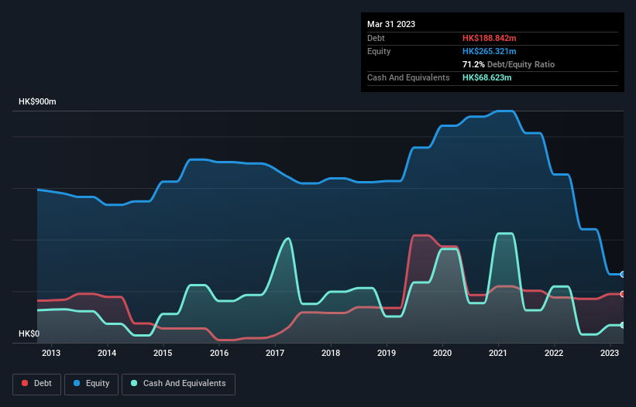Click the 71.2% Debt/Equity Ratio text
This screenshot has width=636, height=407.
[508, 64]
